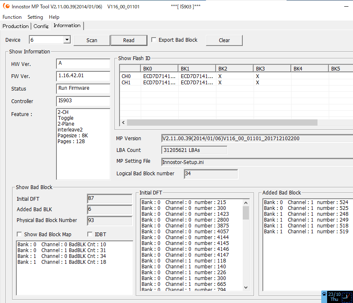
Task: Click the Logical Bad Block number field
Action: 211,174
